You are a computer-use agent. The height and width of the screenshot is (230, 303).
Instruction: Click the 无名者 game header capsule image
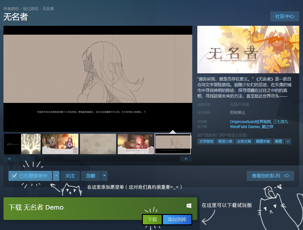click(x=248, y=49)
